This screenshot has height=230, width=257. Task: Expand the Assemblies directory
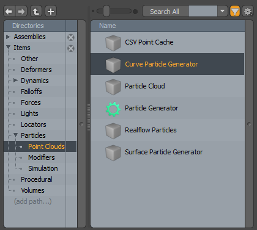8,37
